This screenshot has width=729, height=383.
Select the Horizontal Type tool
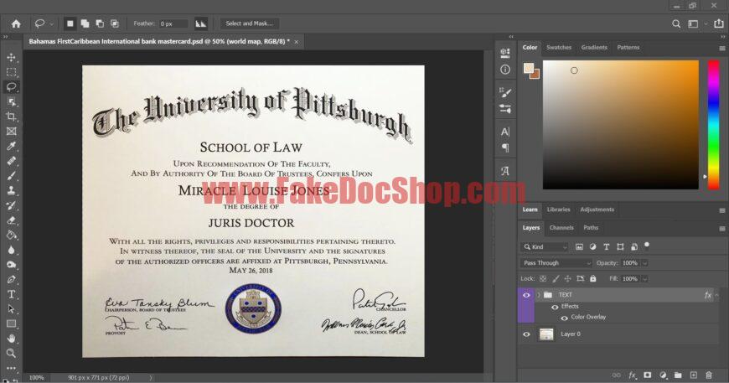(x=11, y=294)
